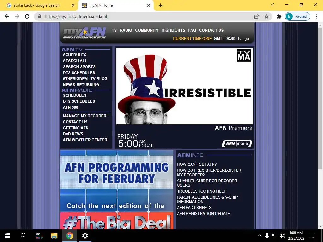Open Settings gear in the taskbar
The width and height of the screenshot is (323, 242).
85,236
